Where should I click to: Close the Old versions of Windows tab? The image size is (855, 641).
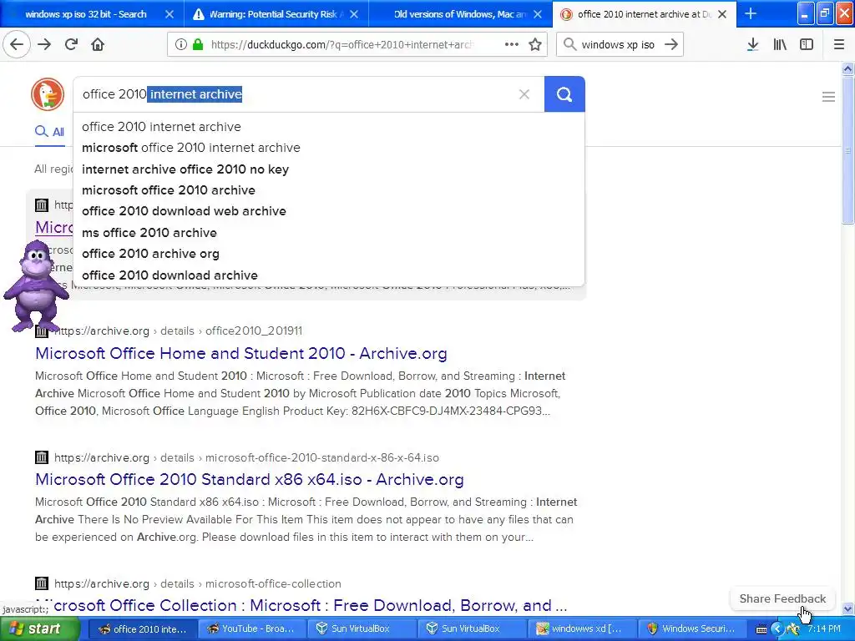[538, 14]
